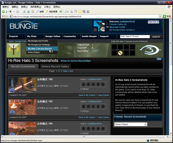Click the player emblem with sword

14,50
